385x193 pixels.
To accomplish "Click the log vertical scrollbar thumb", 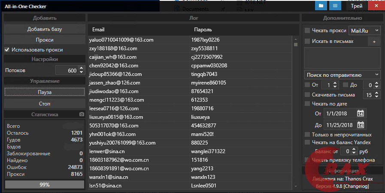I will click(x=296, y=44).
